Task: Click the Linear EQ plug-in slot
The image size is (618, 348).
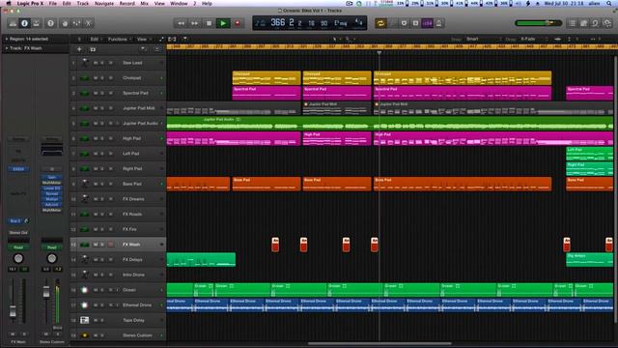Action: [51, 188]
